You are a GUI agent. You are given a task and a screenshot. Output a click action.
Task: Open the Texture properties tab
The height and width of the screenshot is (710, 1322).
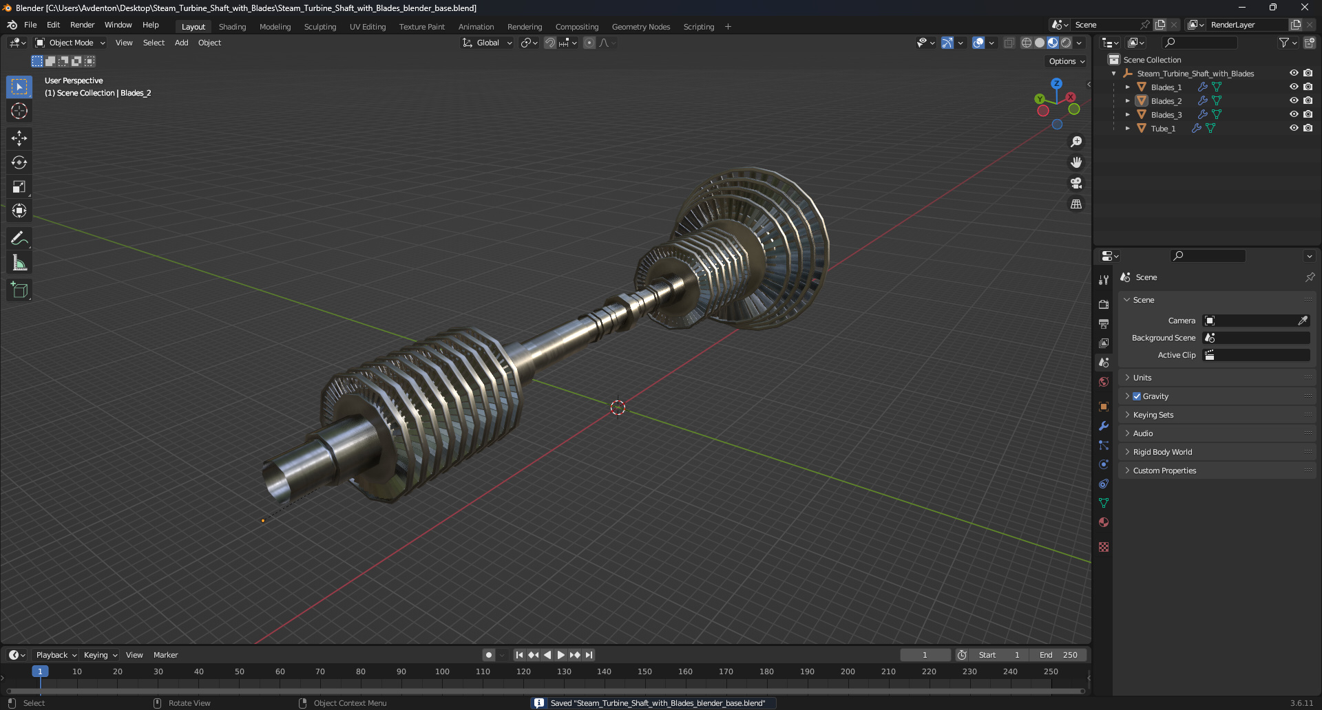pyautogui.click(x=1104, y=547)
